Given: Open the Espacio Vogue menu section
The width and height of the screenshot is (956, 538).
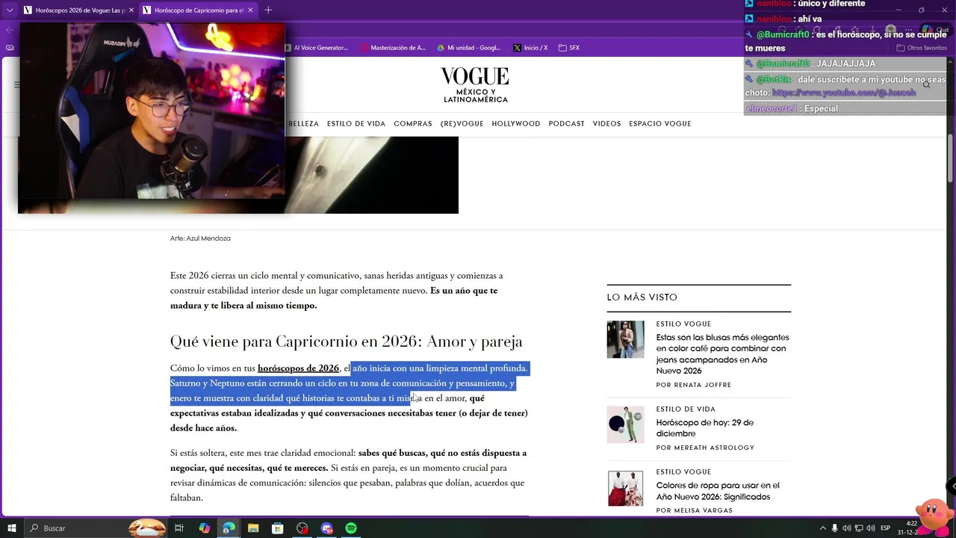Looking at the screenshot, I should click(660, 124).
